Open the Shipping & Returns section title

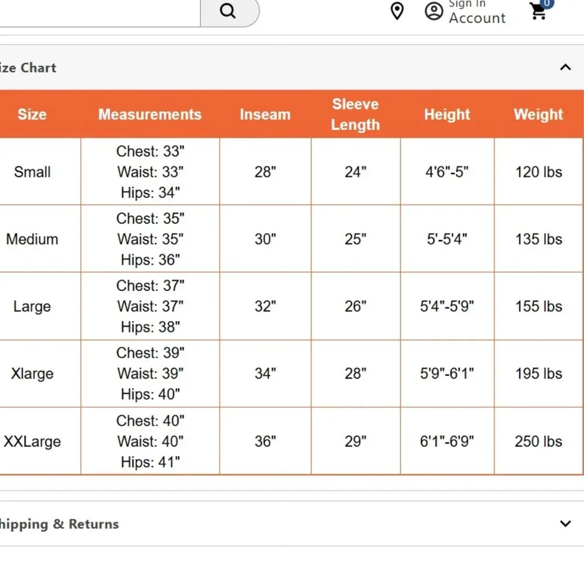(59, 524)
